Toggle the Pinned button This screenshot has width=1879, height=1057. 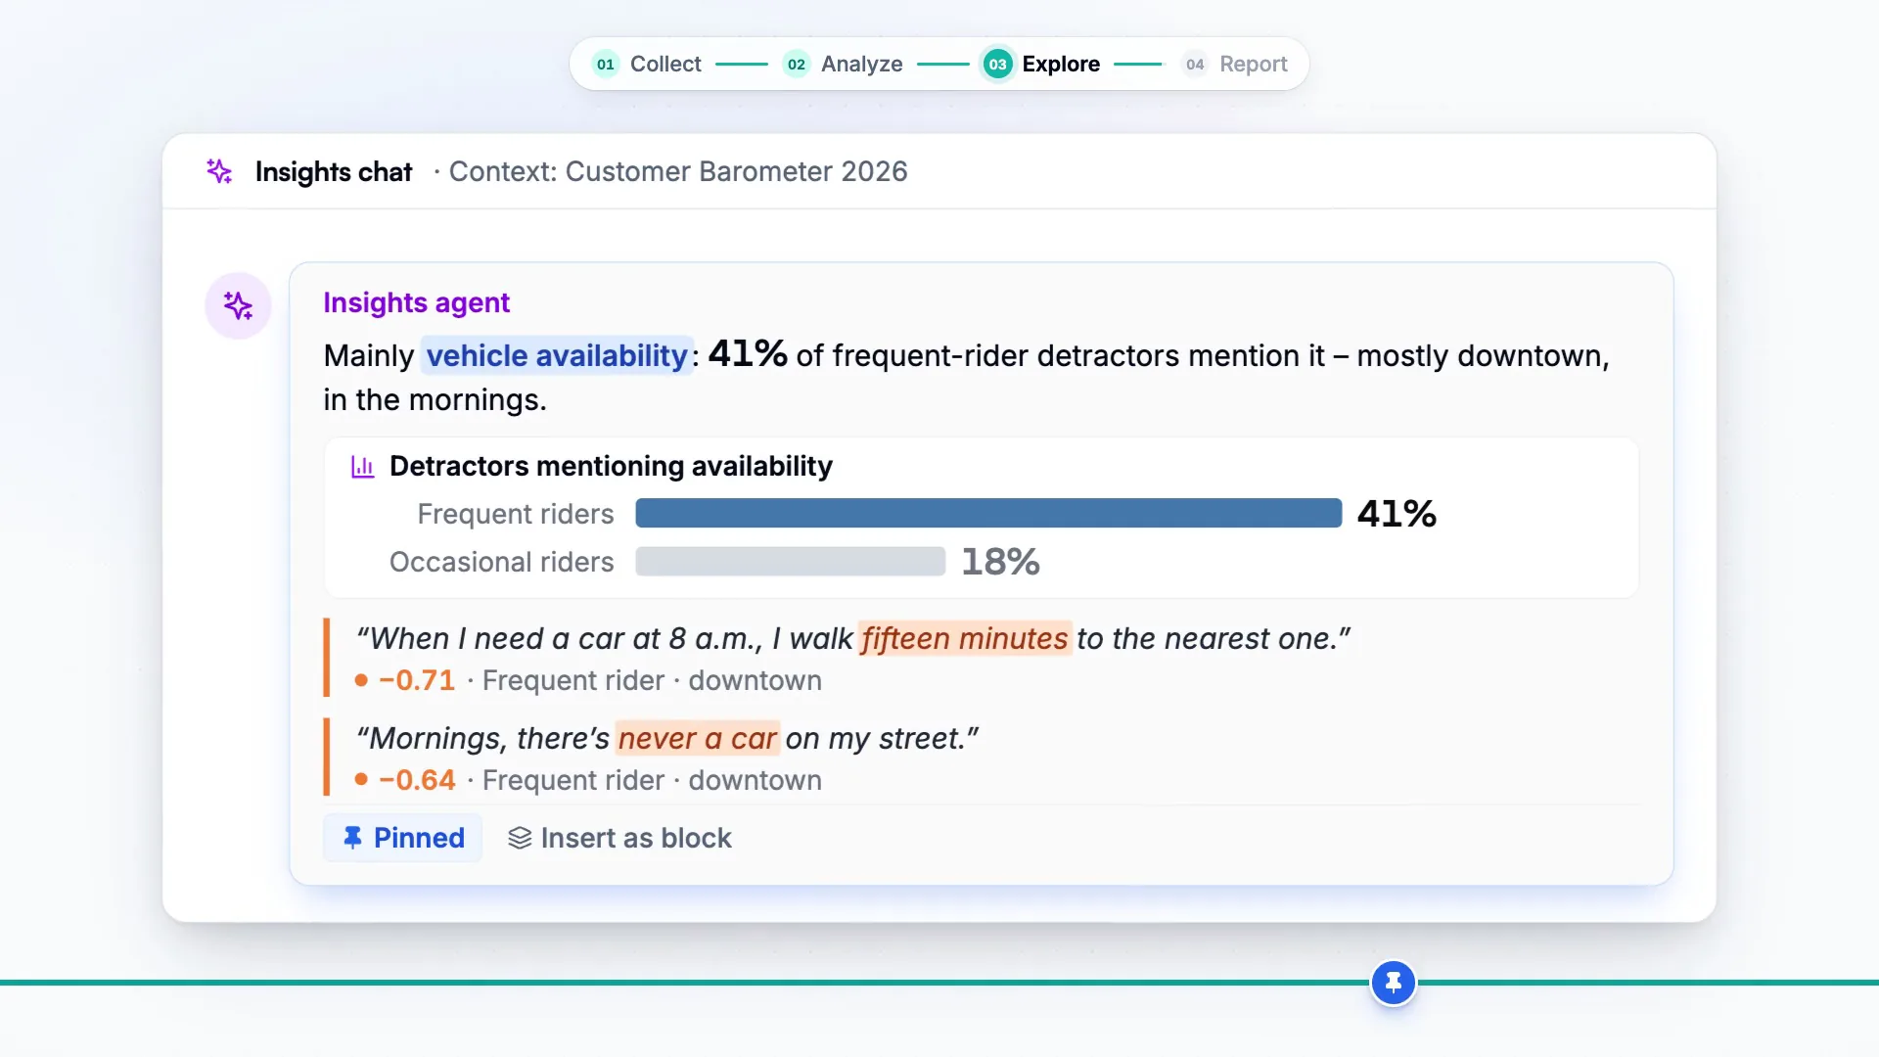coord(403,838)
